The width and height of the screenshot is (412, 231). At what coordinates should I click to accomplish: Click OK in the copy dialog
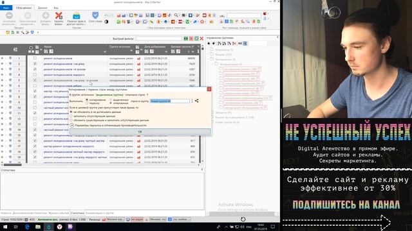140,132
